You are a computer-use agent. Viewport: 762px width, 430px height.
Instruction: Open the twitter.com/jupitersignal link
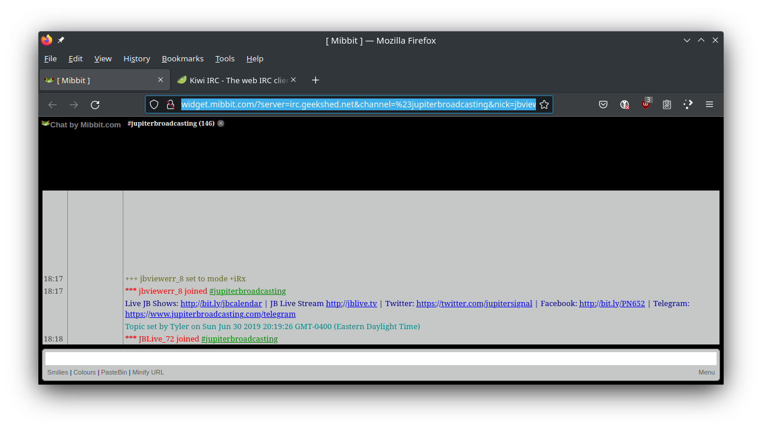pos(474,303)
